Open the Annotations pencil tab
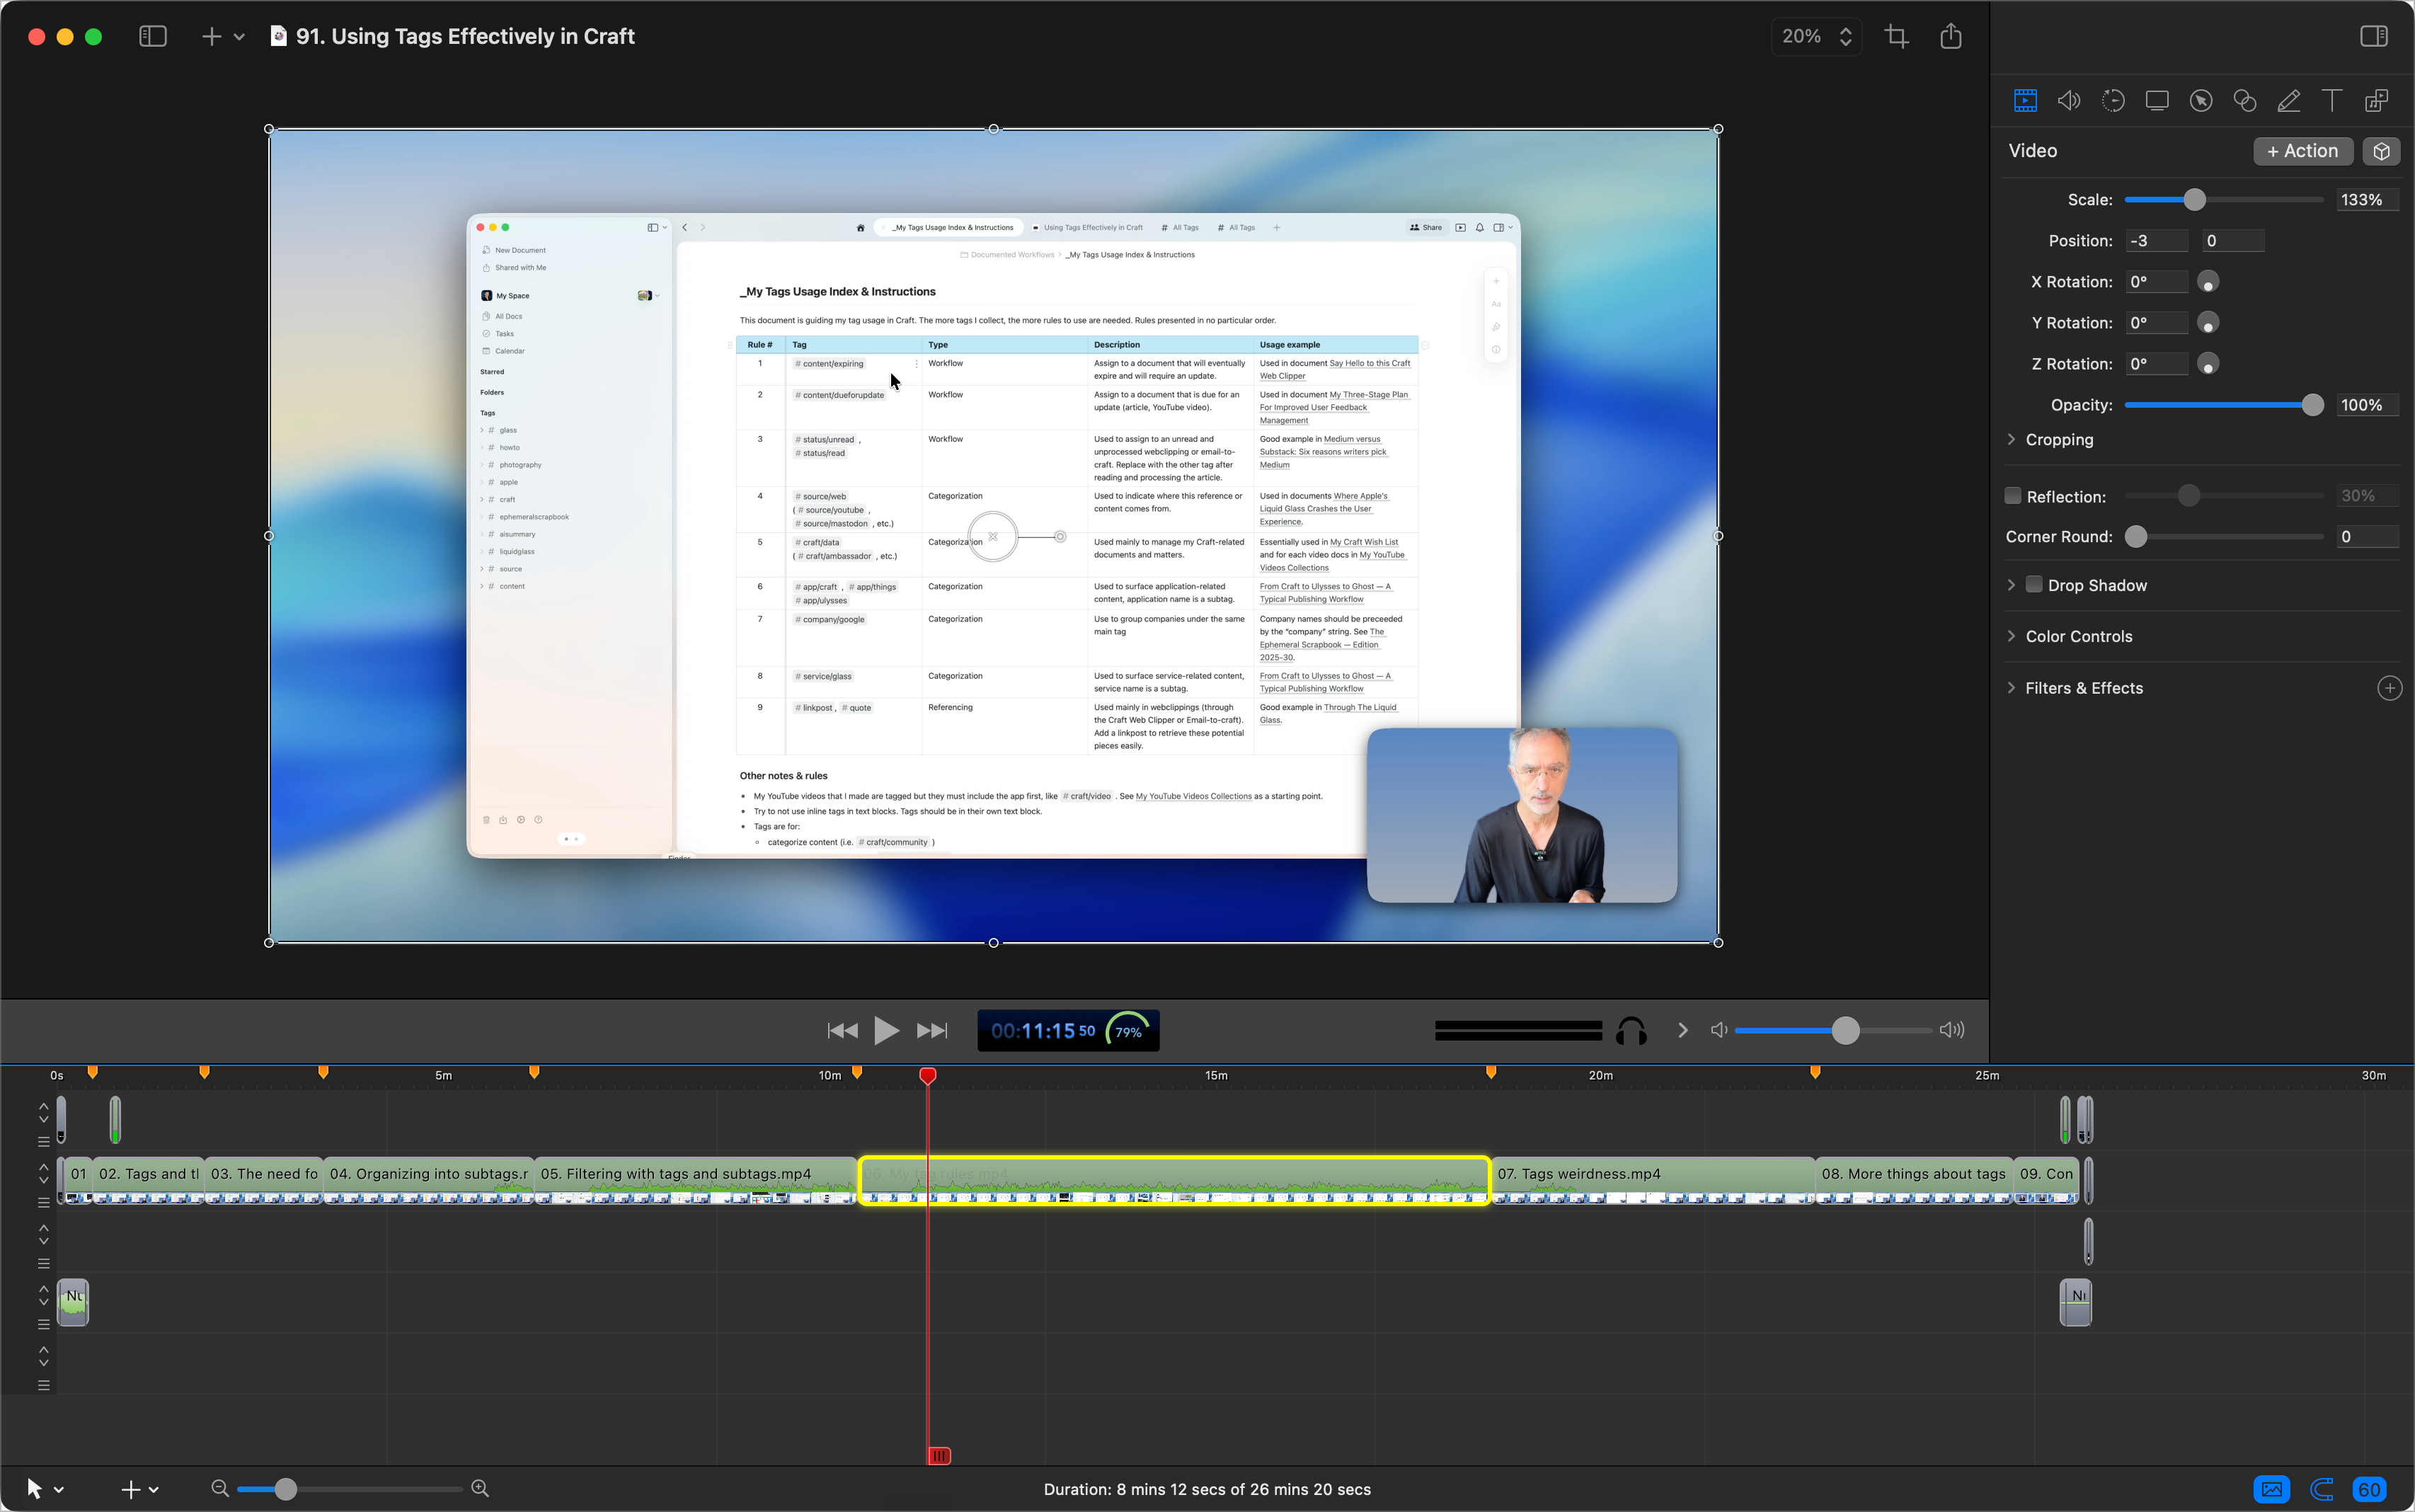This screenshot has height=1512, width=2415. point(2289,100)
